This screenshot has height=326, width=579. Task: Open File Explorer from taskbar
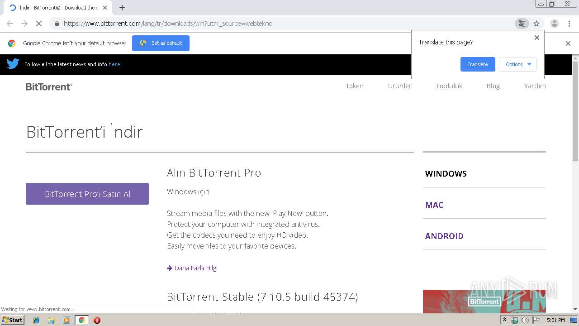point(51,320)
